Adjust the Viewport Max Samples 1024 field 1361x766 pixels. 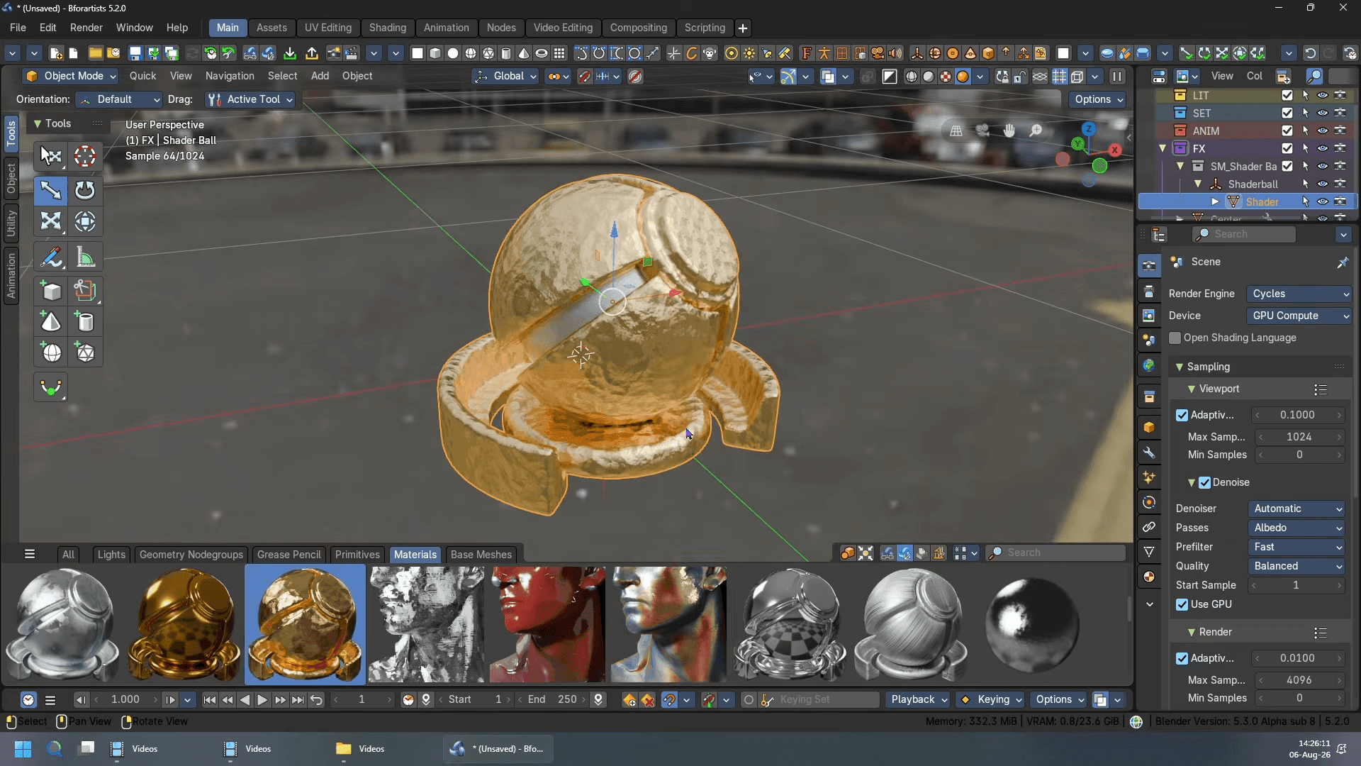(x=1299, y=437)
